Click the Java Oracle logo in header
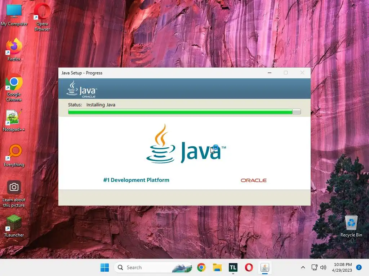Viewport: 369px width, 276px height. [82, 89]
